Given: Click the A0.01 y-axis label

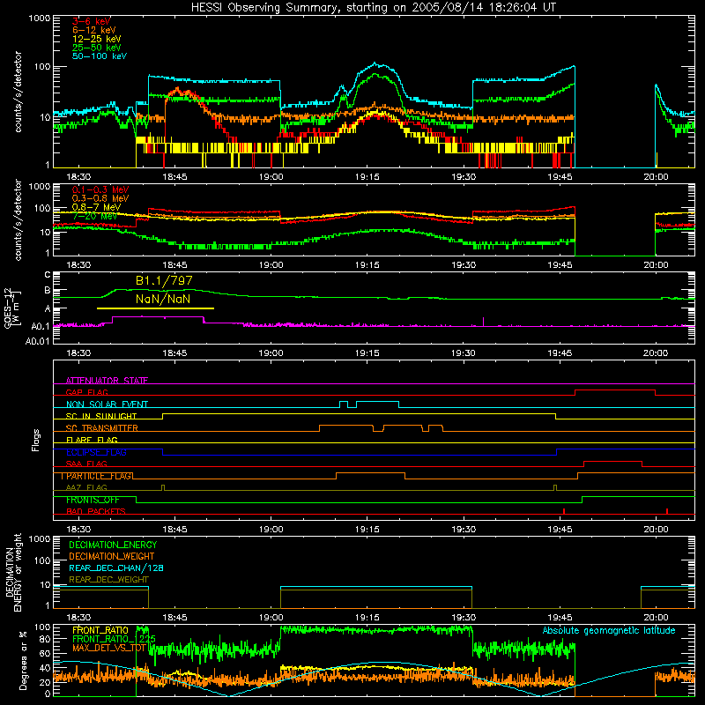Looking at the screenshot, I should tap(37, 341).
